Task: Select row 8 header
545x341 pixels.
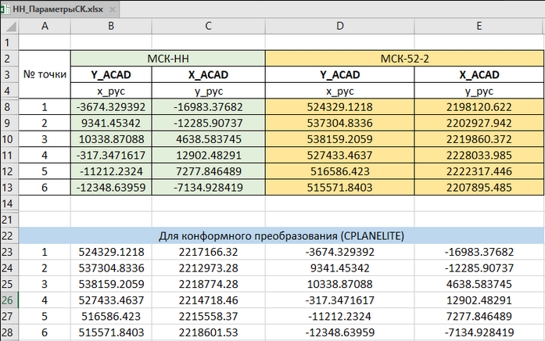Action: pos(9,107)
